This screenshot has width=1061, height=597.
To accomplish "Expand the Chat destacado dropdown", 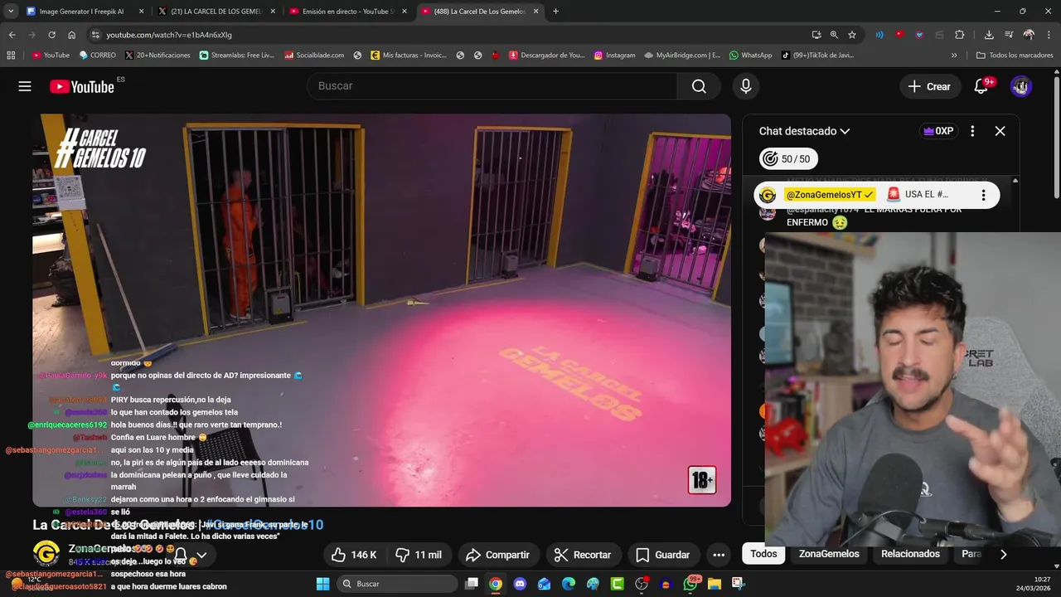I will [804, 131].
